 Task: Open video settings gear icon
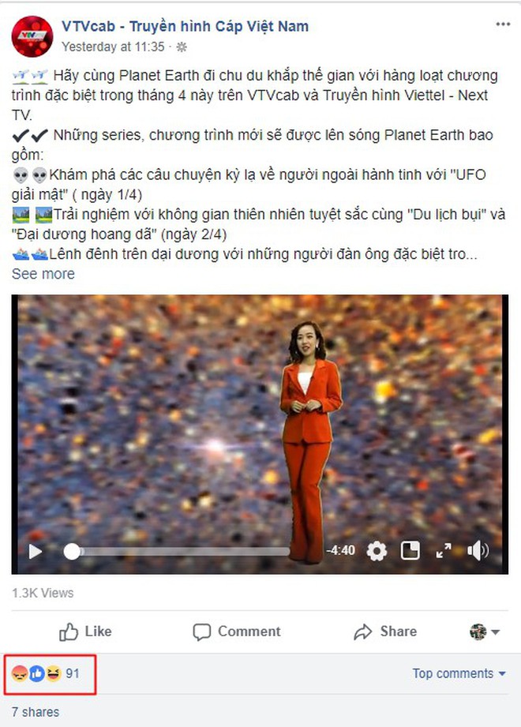pyautogui.click(x=377, y=551)
